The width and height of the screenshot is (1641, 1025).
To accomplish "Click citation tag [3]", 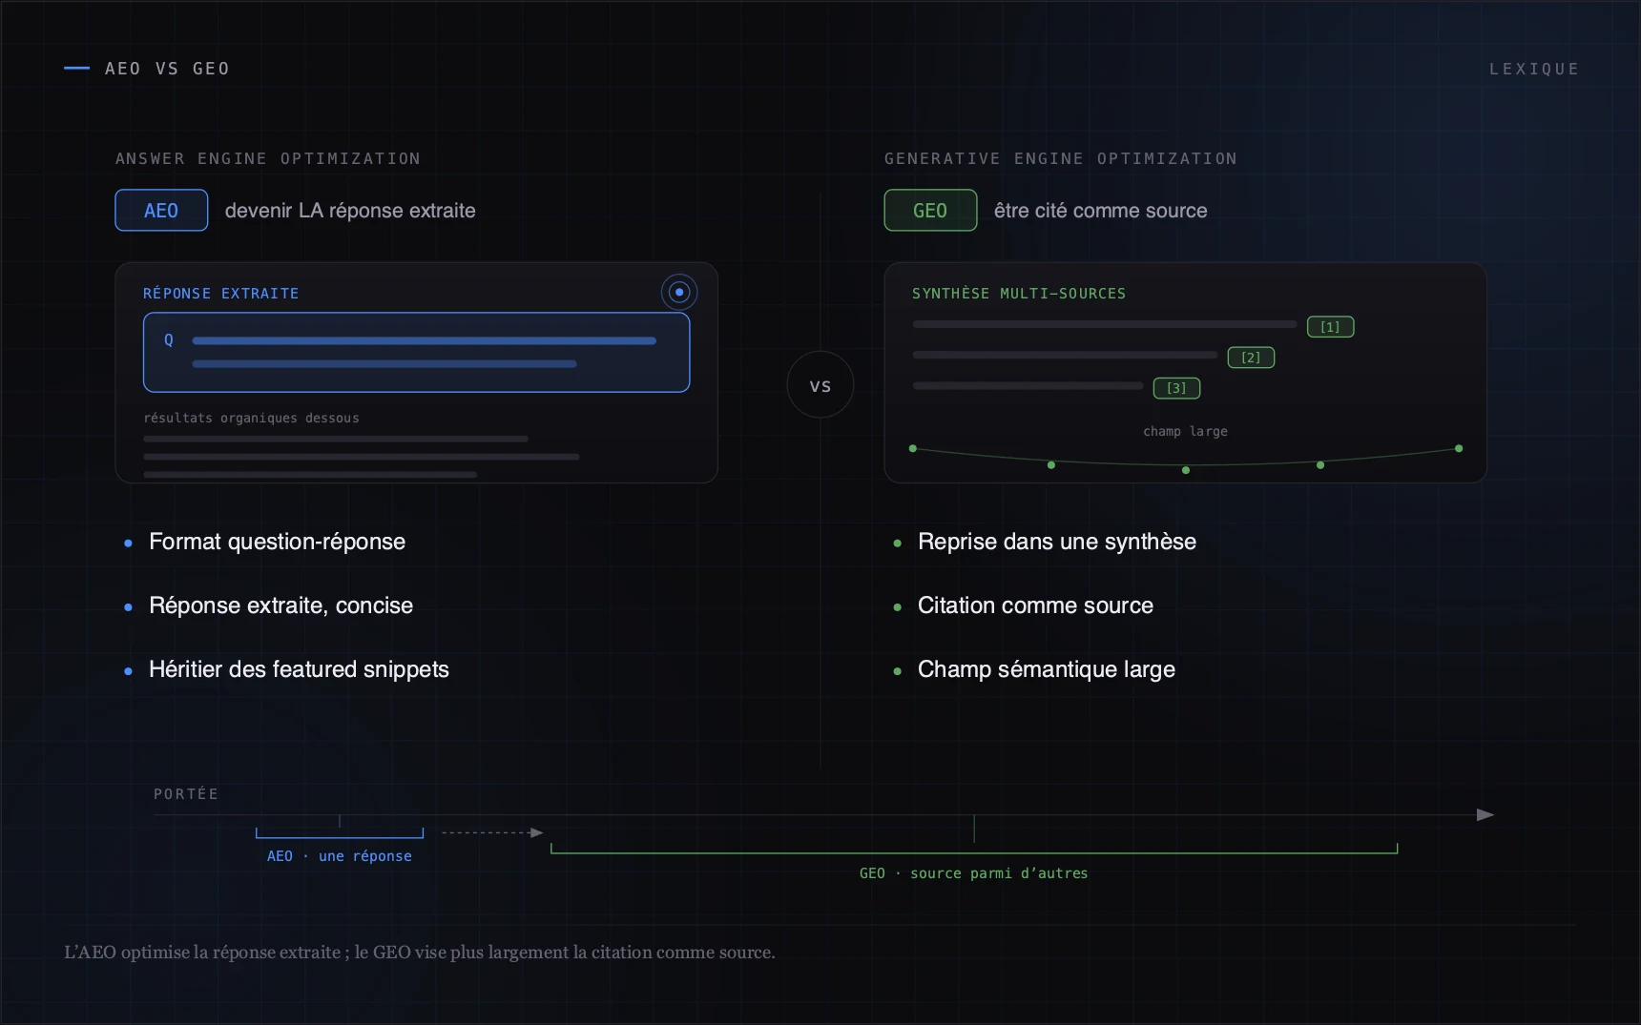I will click(x=1176, y=387).
